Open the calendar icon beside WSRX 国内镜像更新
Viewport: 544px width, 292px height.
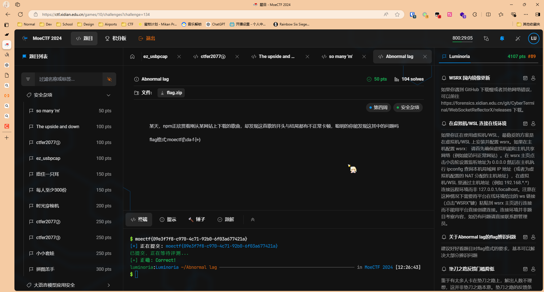[525, 78]
